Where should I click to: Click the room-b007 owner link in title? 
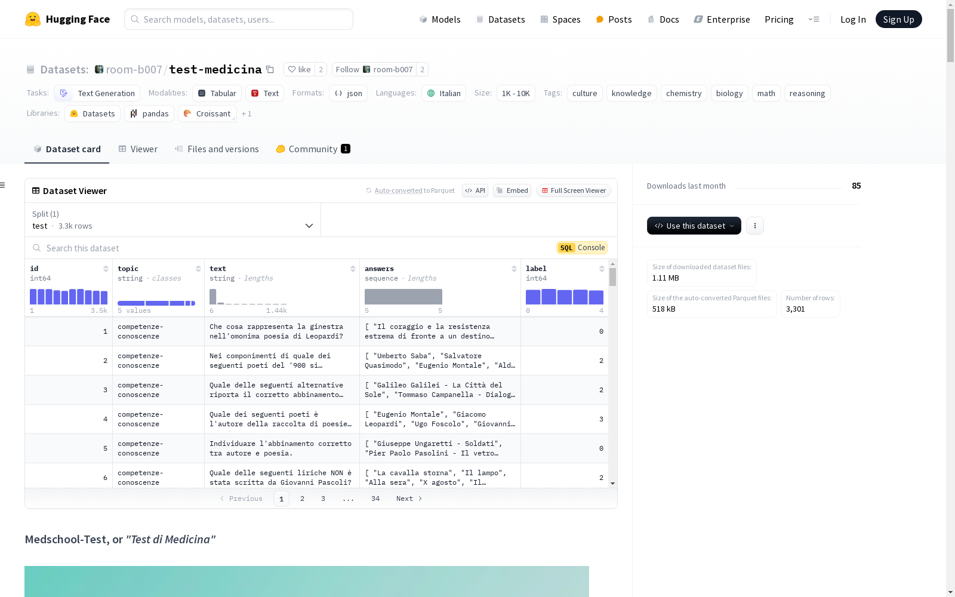coord(134,69)
